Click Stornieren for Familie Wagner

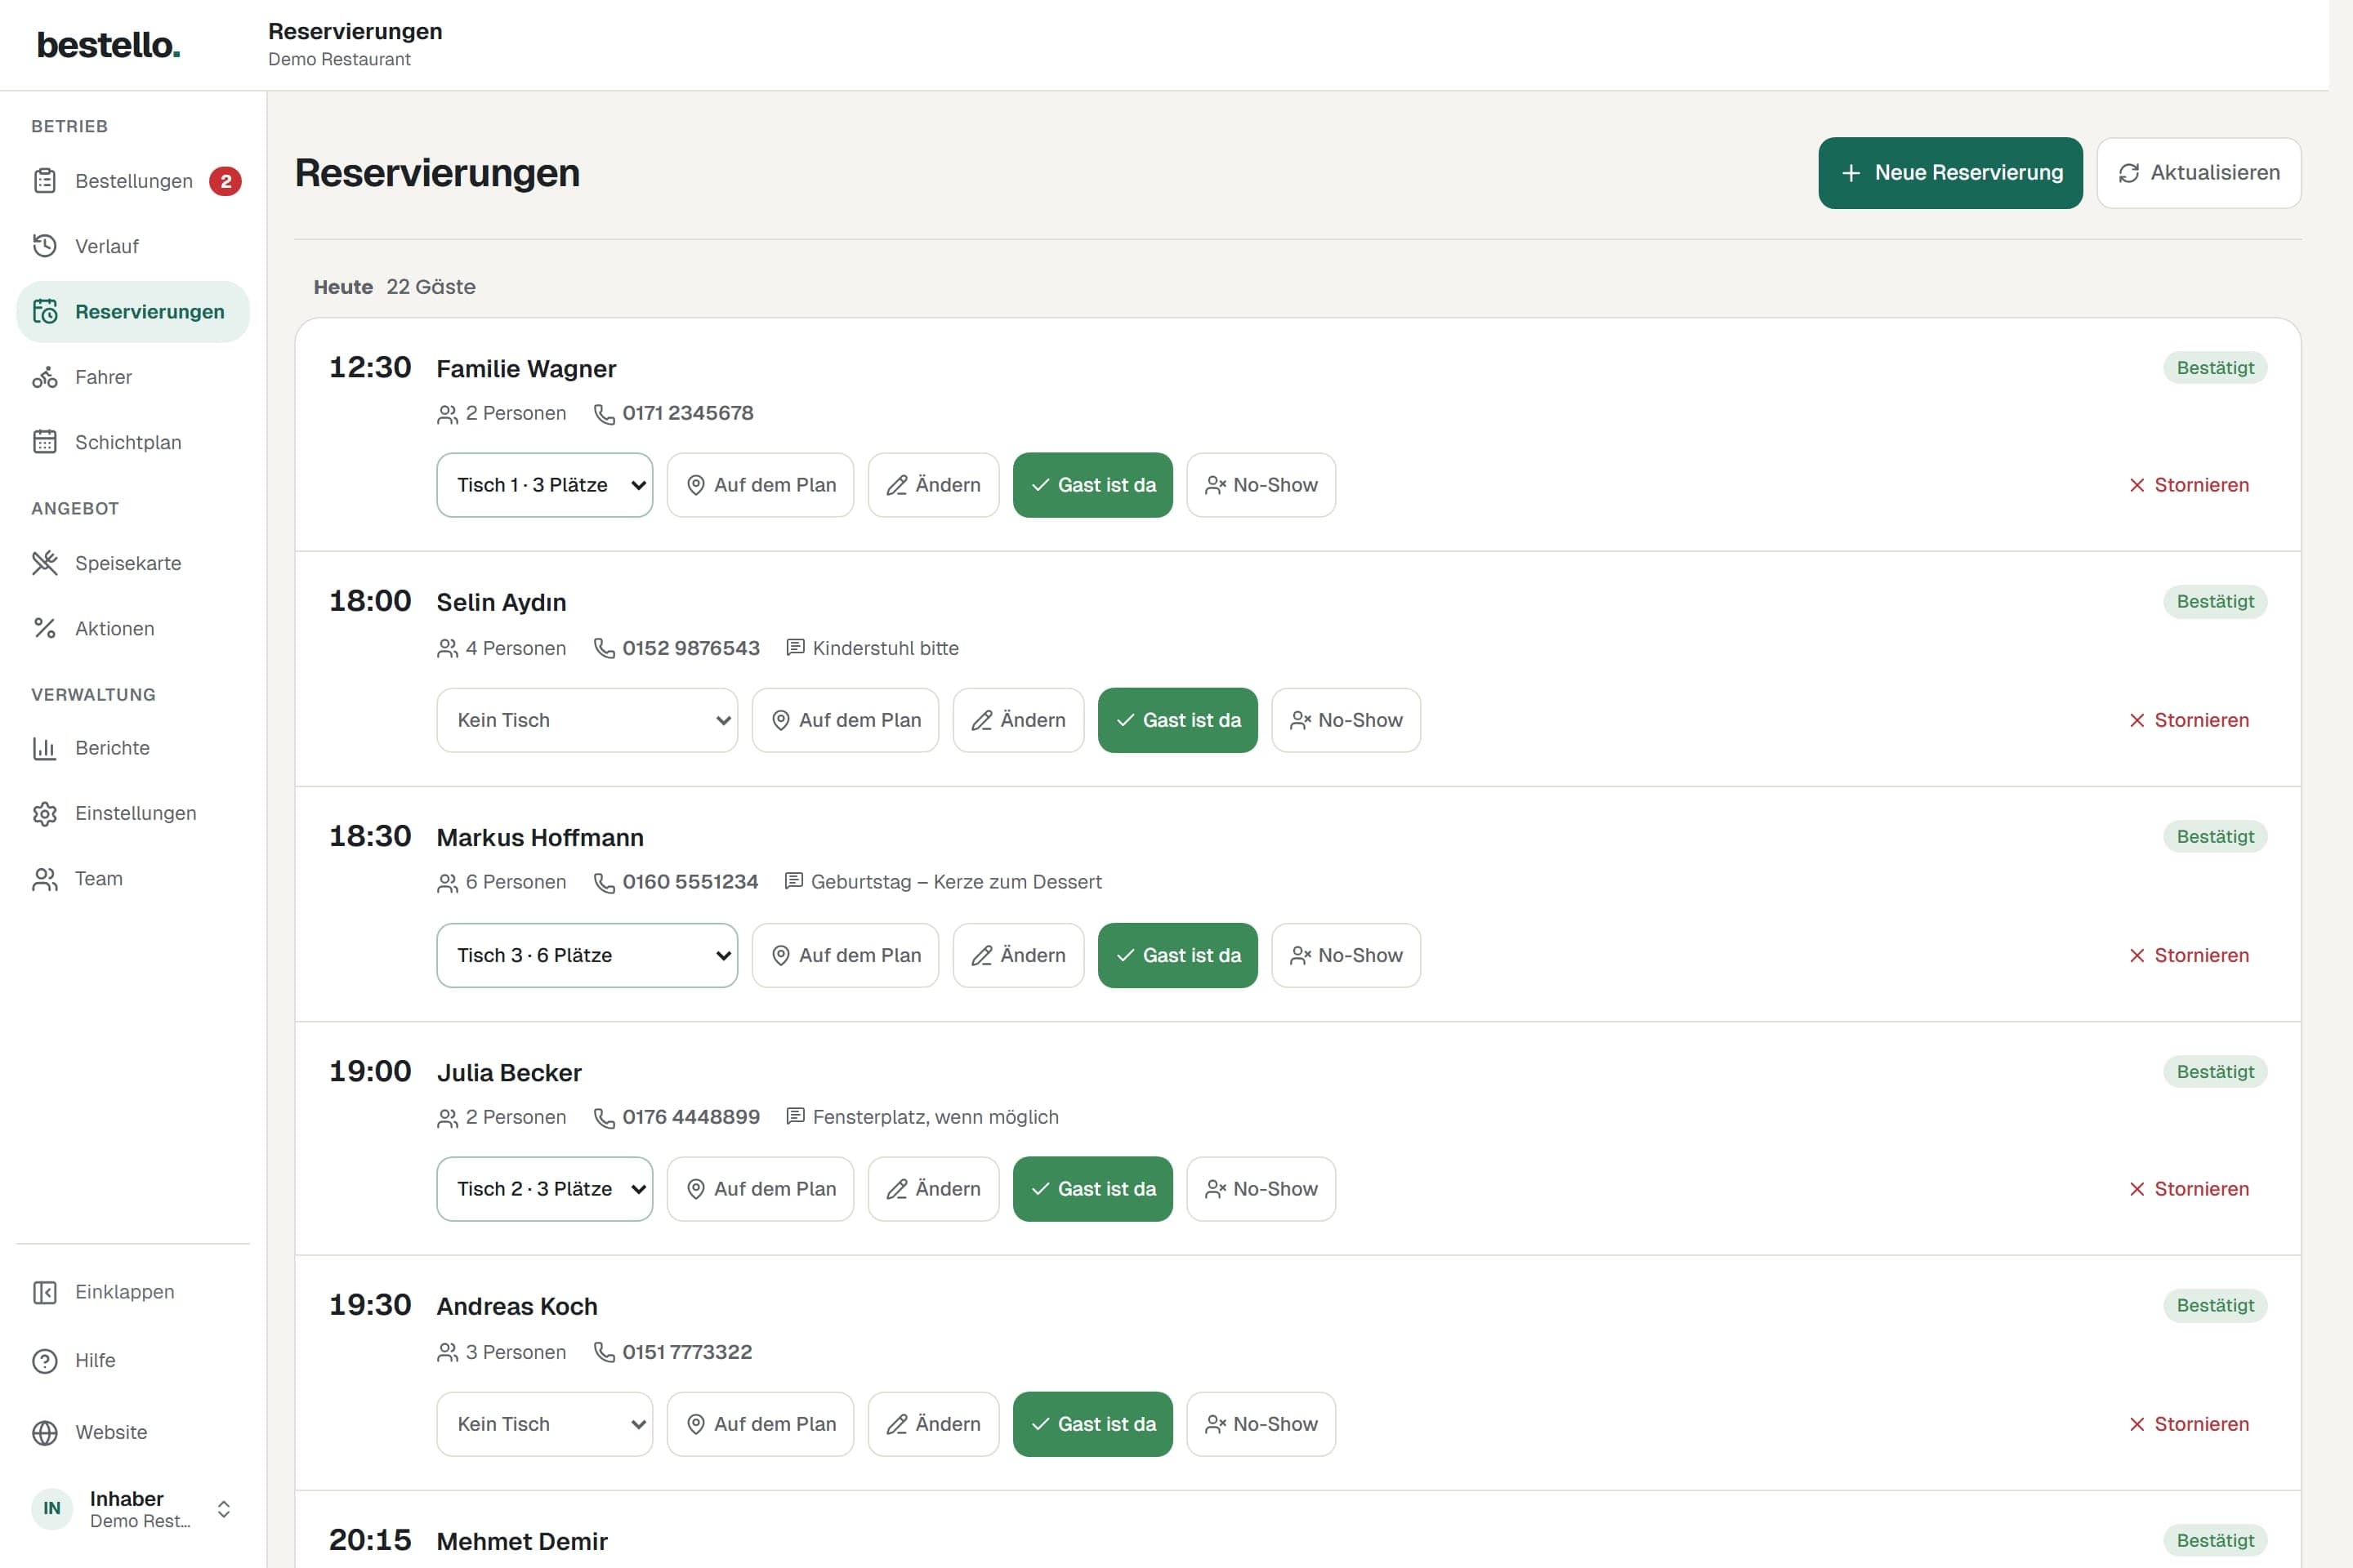2188,485
